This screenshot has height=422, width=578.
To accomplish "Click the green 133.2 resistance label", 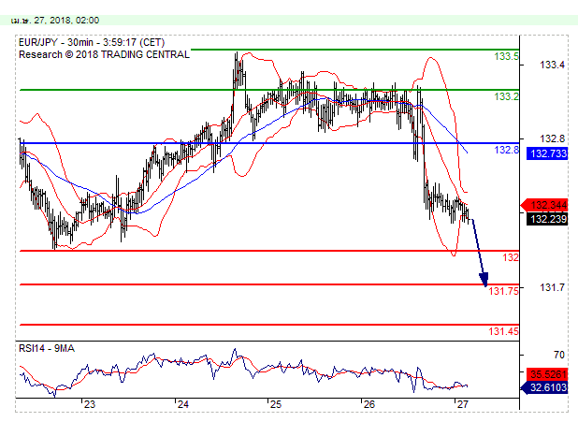I will coord(507,96).
